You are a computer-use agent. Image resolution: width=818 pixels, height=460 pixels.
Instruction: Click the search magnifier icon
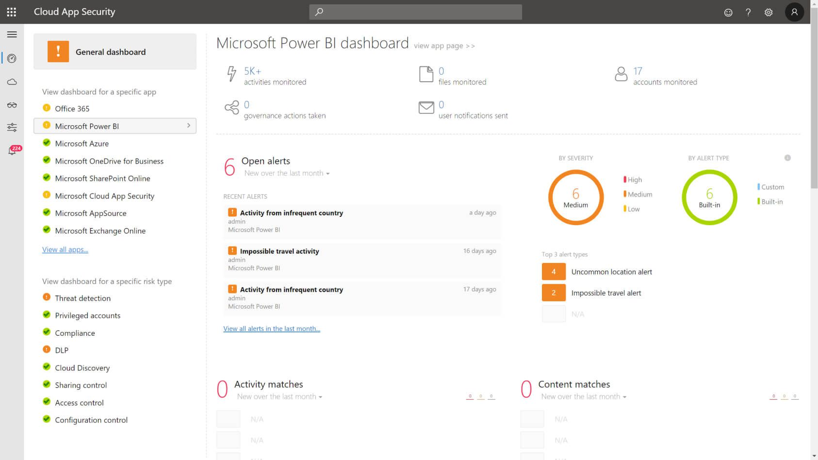pyautogui.click(x=319, y=12)
